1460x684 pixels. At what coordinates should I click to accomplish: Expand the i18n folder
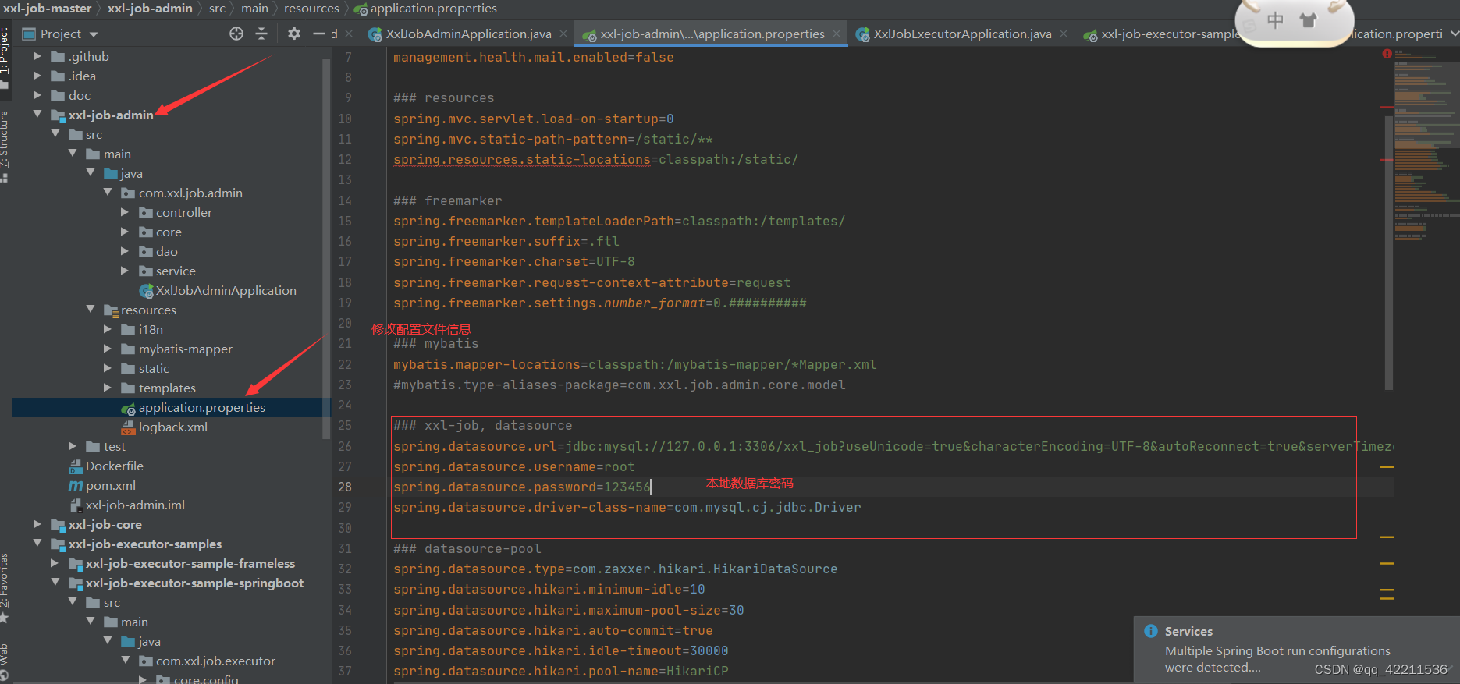pos(108,329)
